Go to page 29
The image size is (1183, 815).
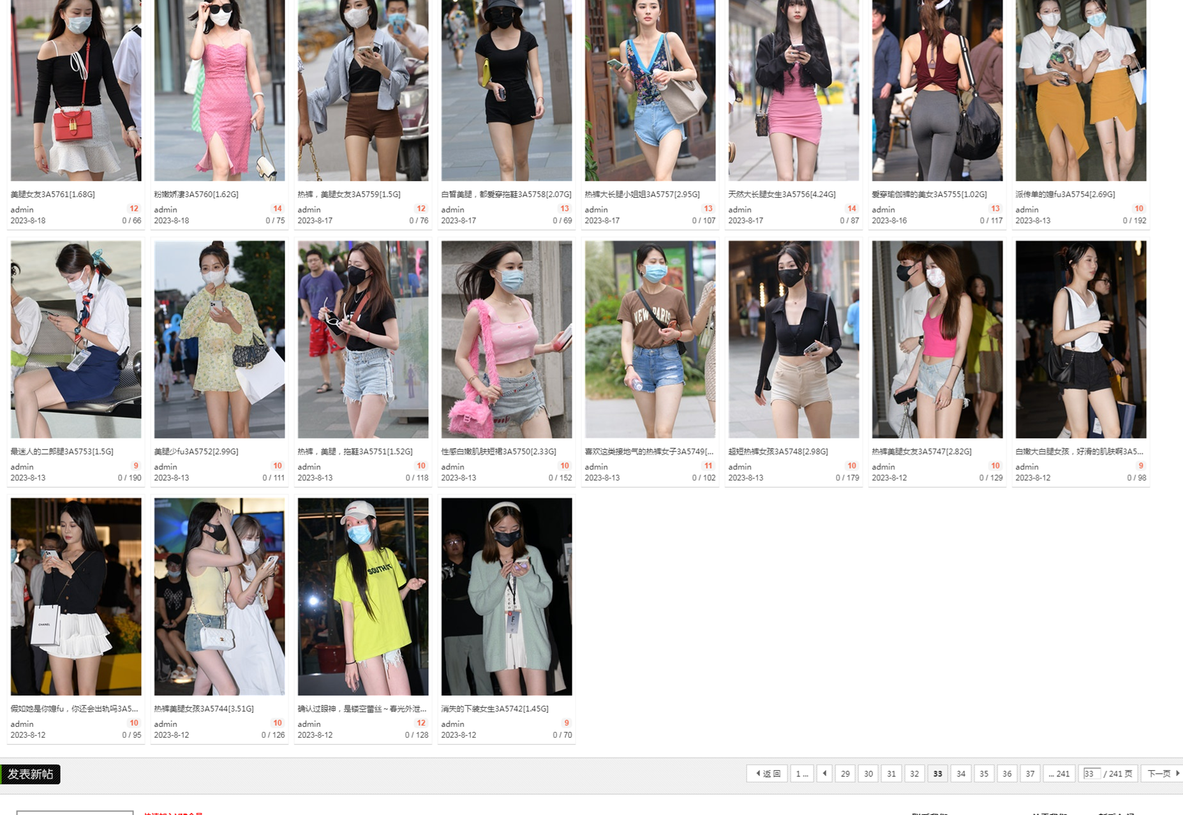tap(845, 774)
